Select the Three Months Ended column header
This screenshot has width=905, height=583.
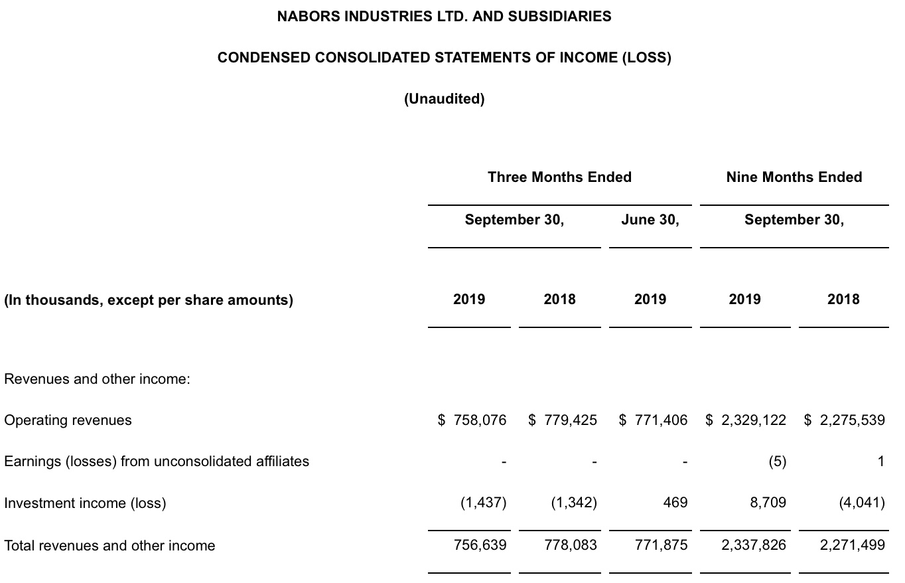click(559, 177)
